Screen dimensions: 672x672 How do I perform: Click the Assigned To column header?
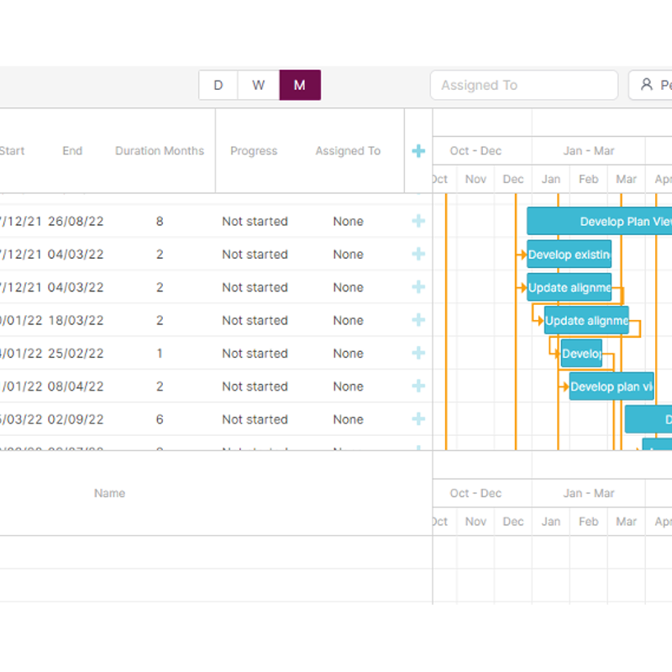click(x=348, y=151)
